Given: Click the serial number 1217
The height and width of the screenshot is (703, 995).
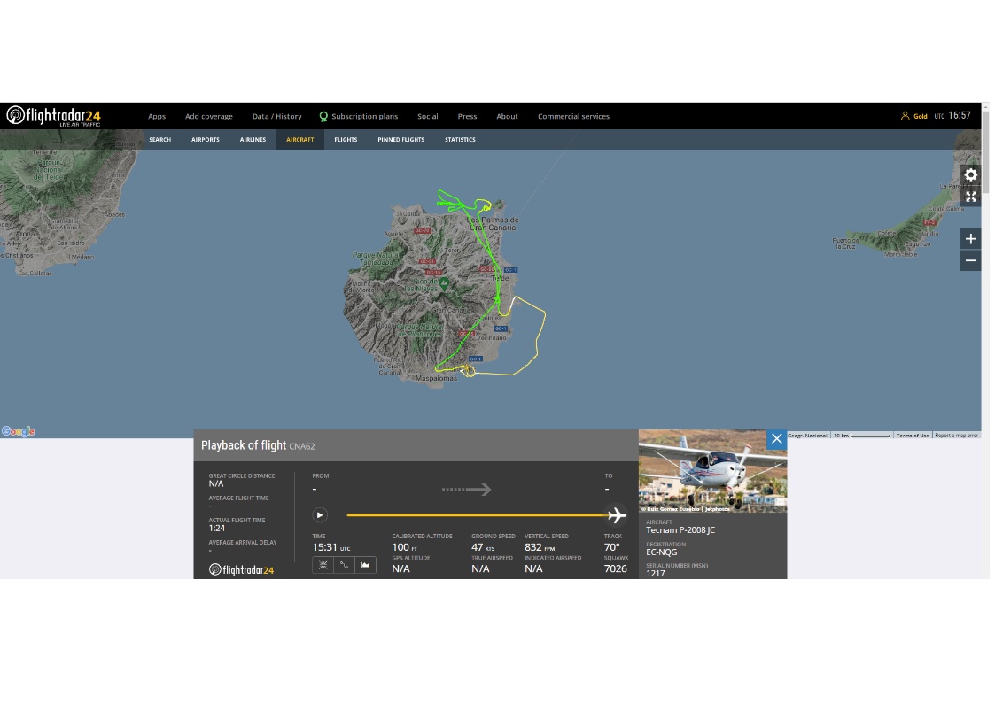Looking at the screenshot, I should 656,574.
